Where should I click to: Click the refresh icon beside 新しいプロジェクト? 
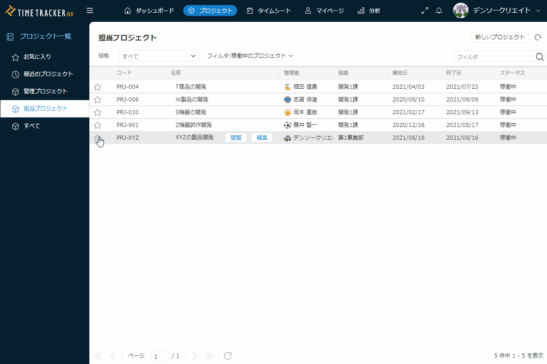coord(538,38)
